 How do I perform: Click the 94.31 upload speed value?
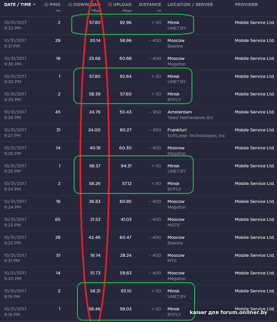pyautogui.click(x=126, y=166)
